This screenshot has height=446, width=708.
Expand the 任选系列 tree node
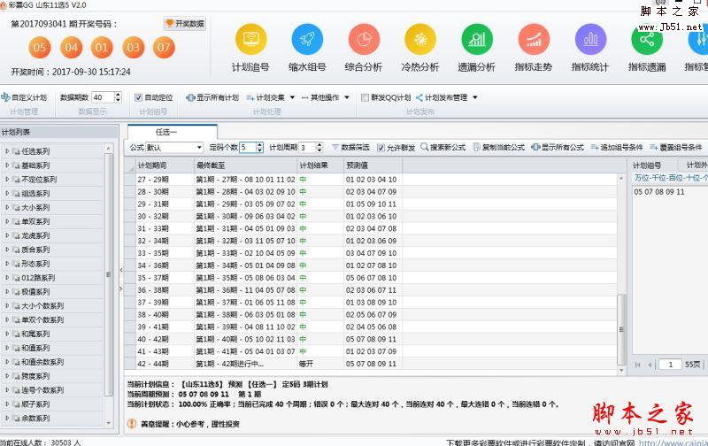tap(7, 150)
